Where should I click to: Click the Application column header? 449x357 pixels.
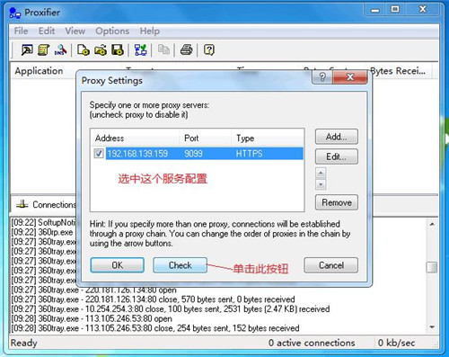click(x=39, y=71)
